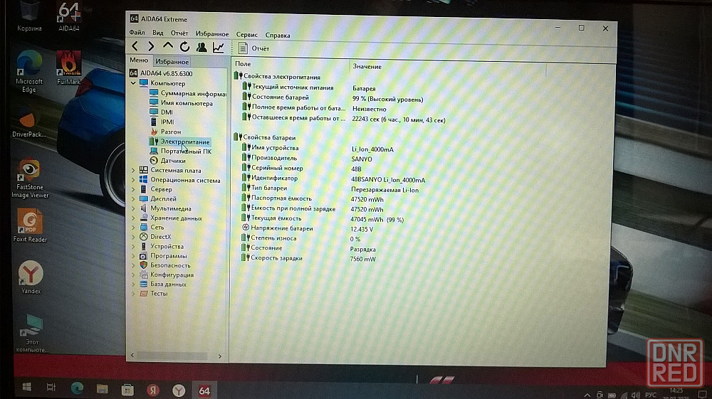Image resolution: width=712 pixels, height=399 pixels.
Task: Click the refresh toolbar icon
Action: [x=184, y=46]
